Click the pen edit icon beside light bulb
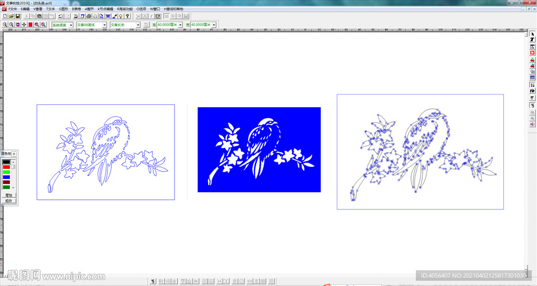The width and height of the screenshot is (537, 286). [115, 16]
